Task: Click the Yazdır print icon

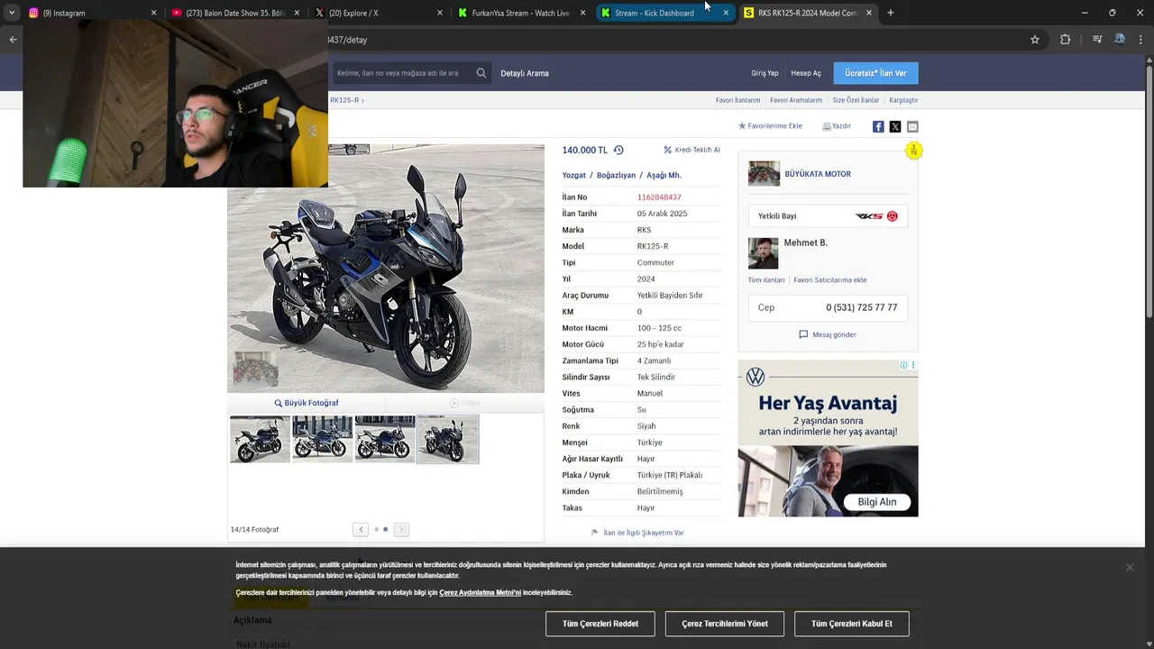Action: tap(827, 126)
